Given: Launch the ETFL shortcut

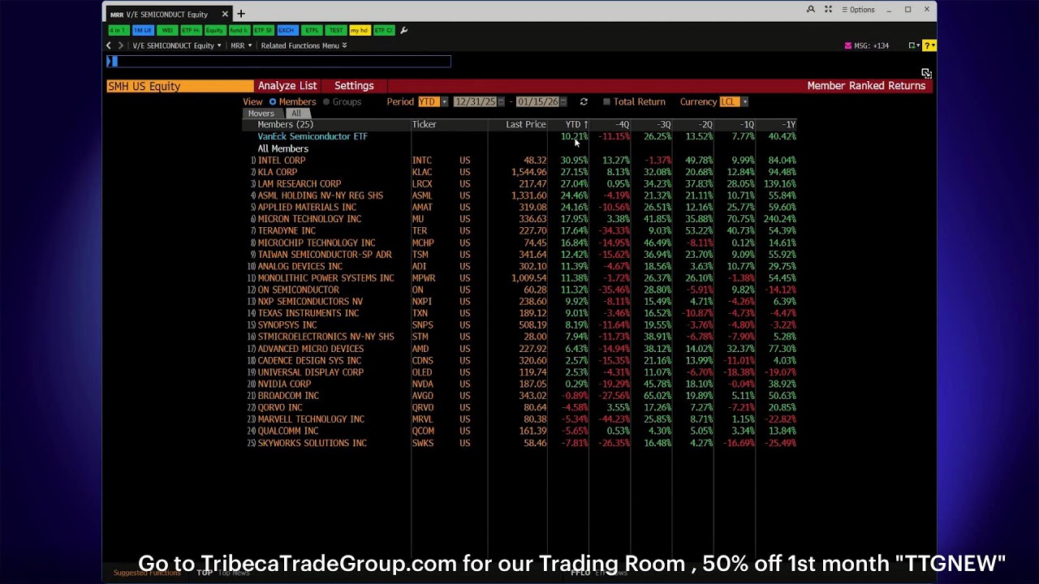Looking at the screenshot, I should [x=312, y=30].
